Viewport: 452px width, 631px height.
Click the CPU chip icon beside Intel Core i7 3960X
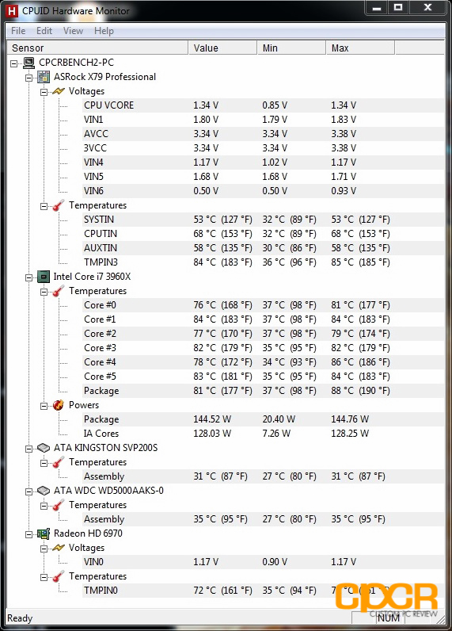point(44,277)
